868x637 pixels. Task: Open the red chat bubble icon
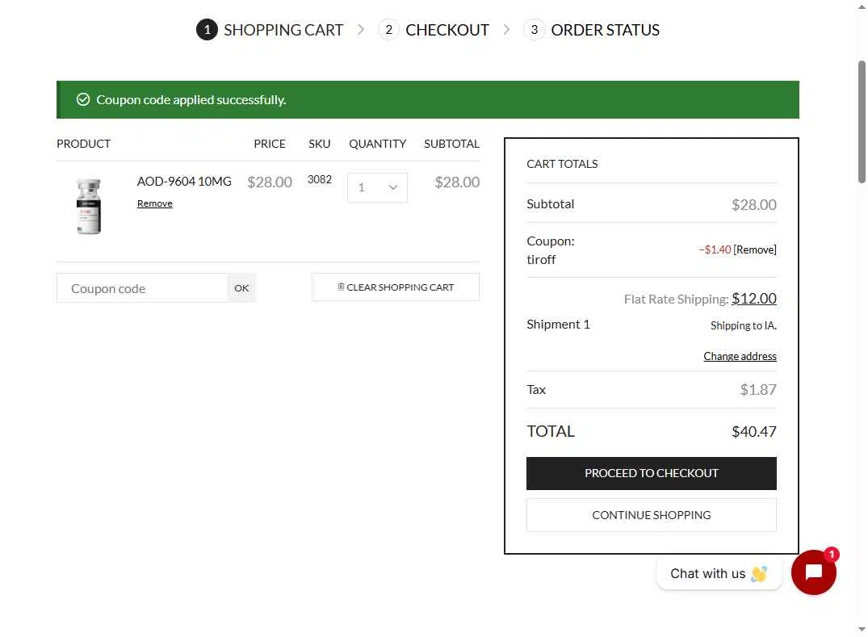813,572
